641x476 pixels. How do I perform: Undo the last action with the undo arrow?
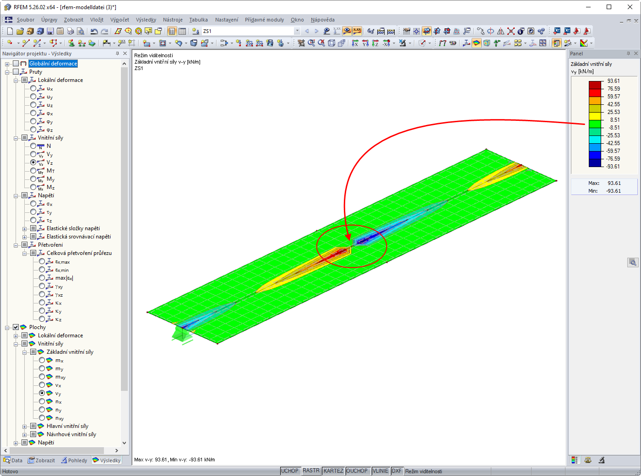(94, 31)
